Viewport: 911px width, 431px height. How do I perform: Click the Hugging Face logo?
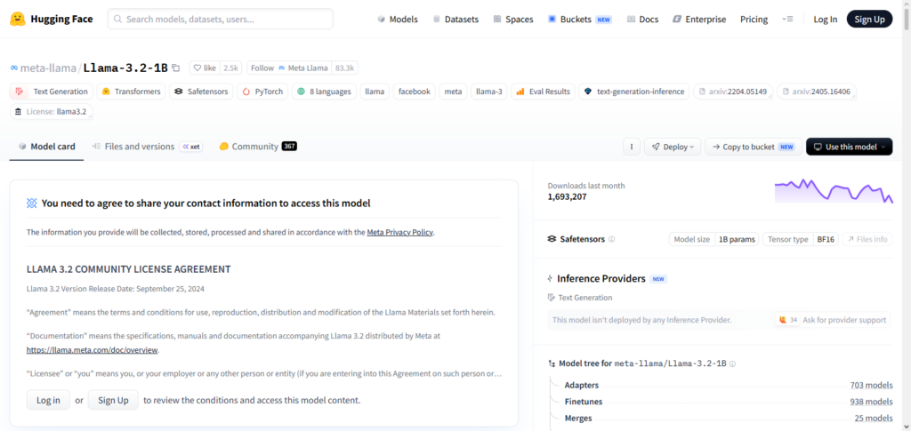pos(51,20)
